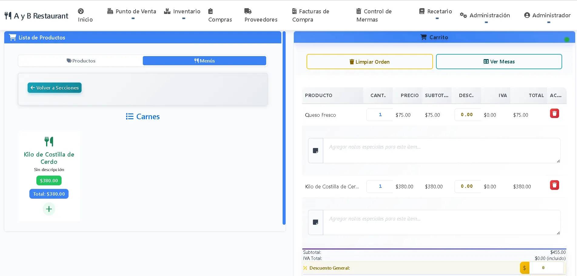Image resolution: width=577 pixels, height=276 pixels.
Task: Edit quantity for Kilo de Costilla de Cerdo
Action: pyautogui.click(x=379, y=186)
